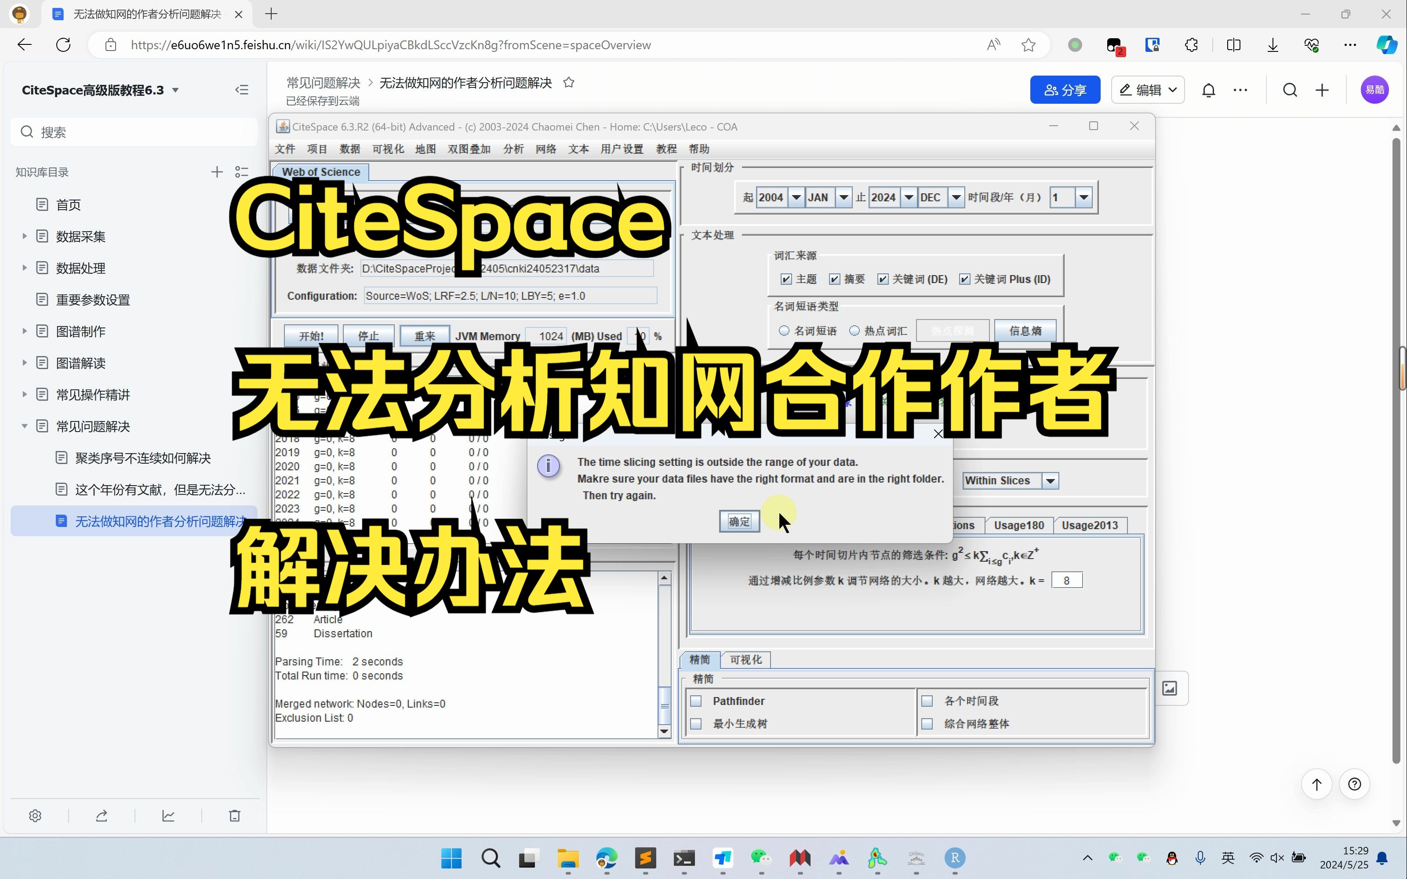Open the DEC end month dropdown

(956, 197)
